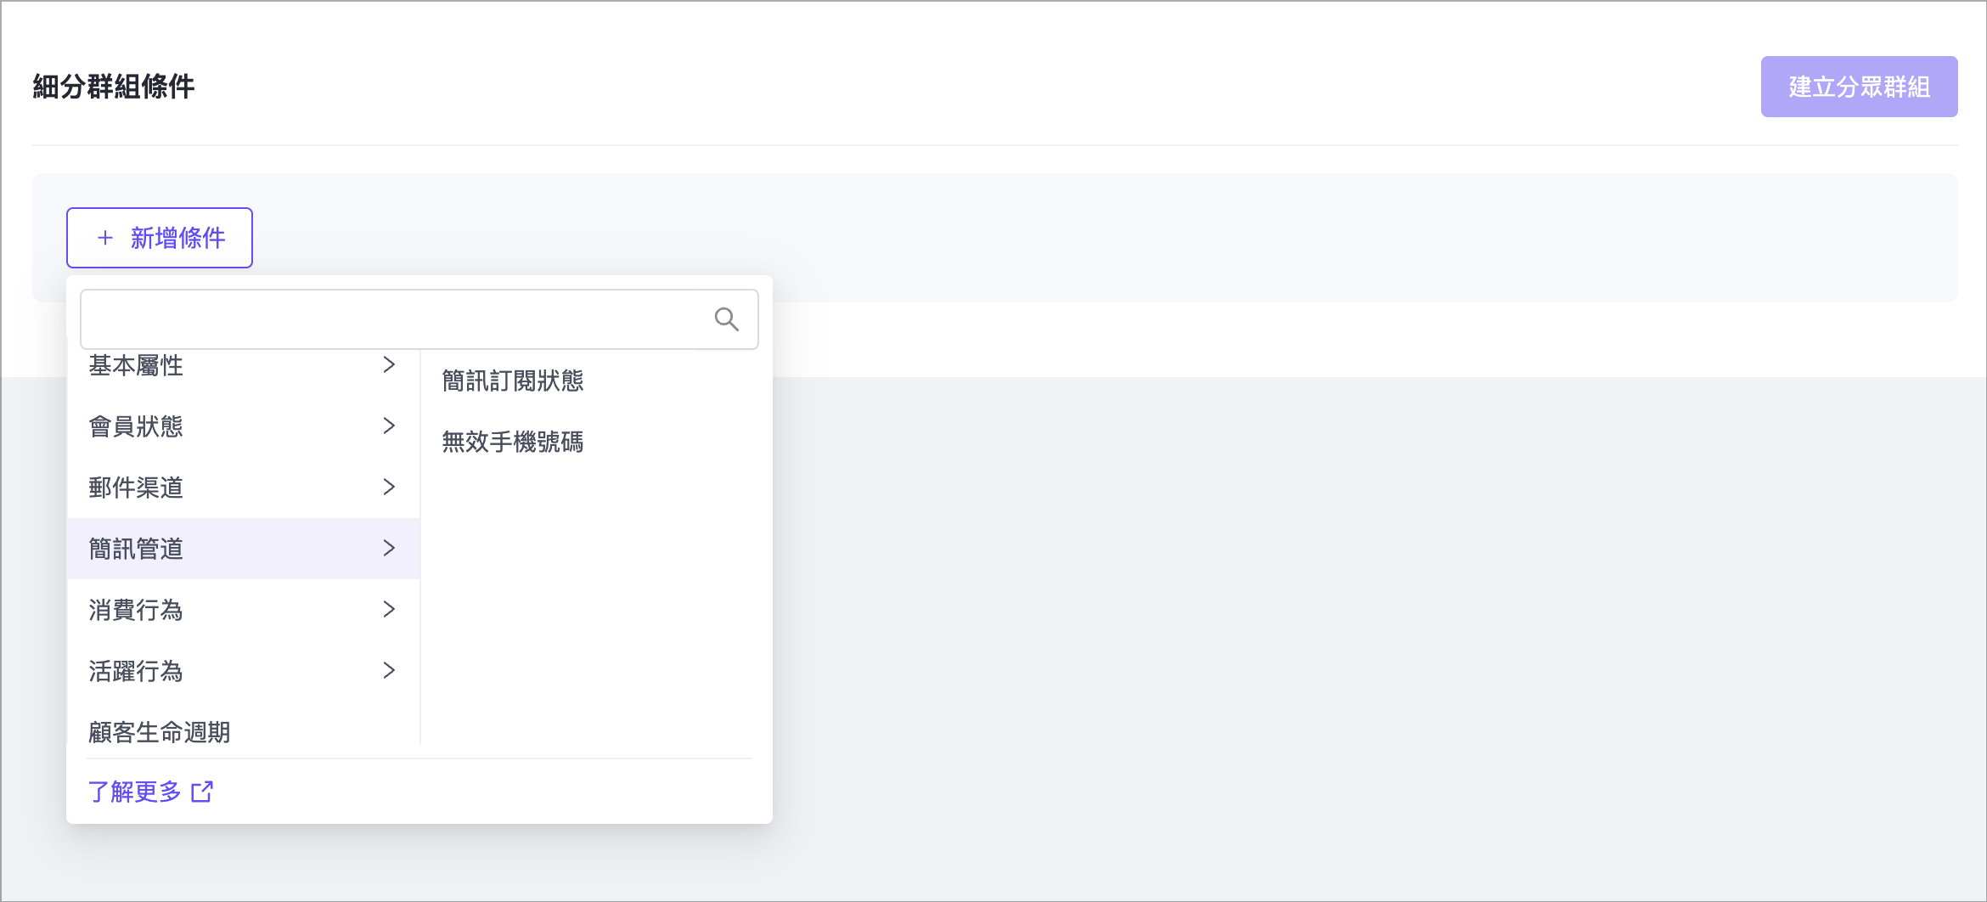
Task: Click the search magnifier icon
Action: point(726,319)
